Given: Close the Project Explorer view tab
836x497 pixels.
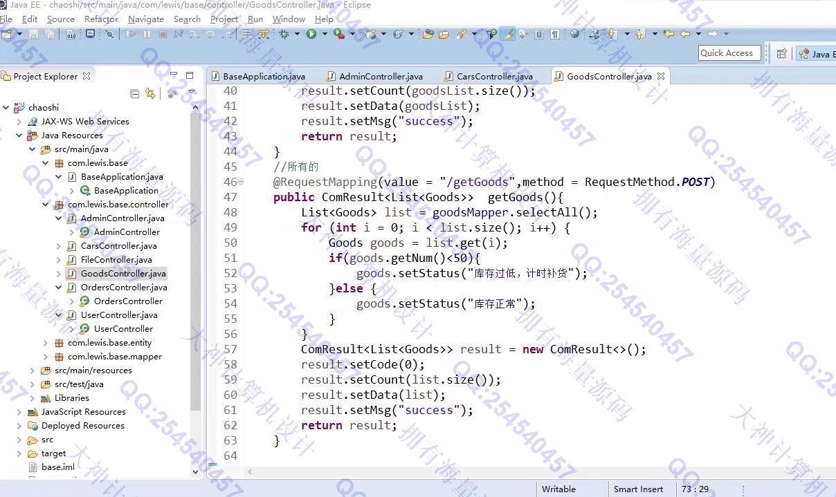Looking at the screenshot, I should tap(87, 76).
